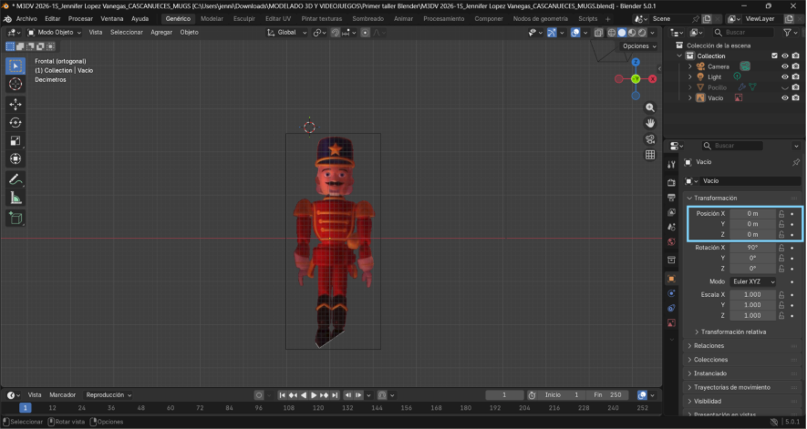Activate the 3D Cursor tool

click(16, 84)
